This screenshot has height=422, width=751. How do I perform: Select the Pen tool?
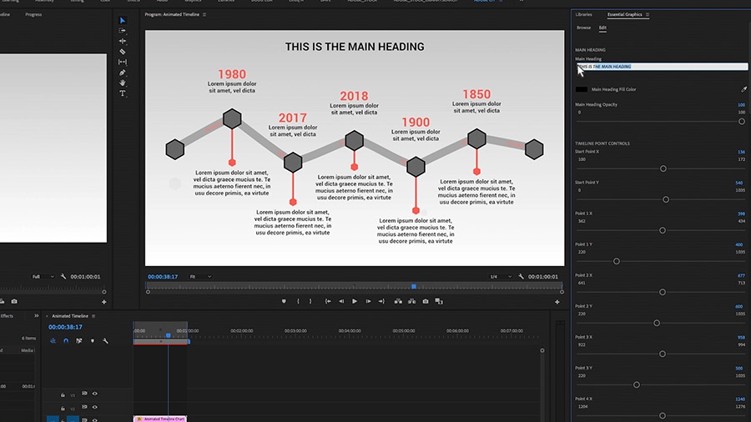(122, 73)
